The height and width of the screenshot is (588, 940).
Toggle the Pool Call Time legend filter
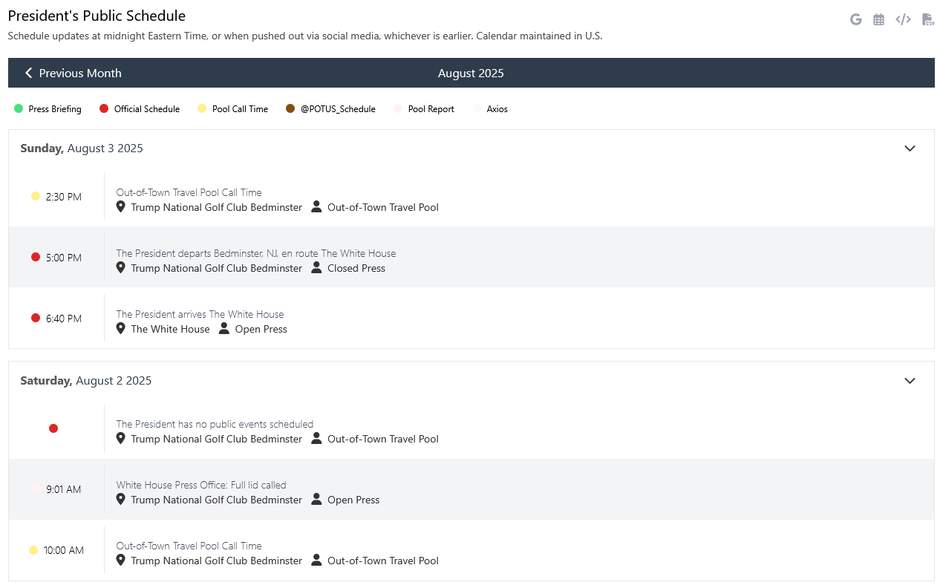click(x=232, y=109)
